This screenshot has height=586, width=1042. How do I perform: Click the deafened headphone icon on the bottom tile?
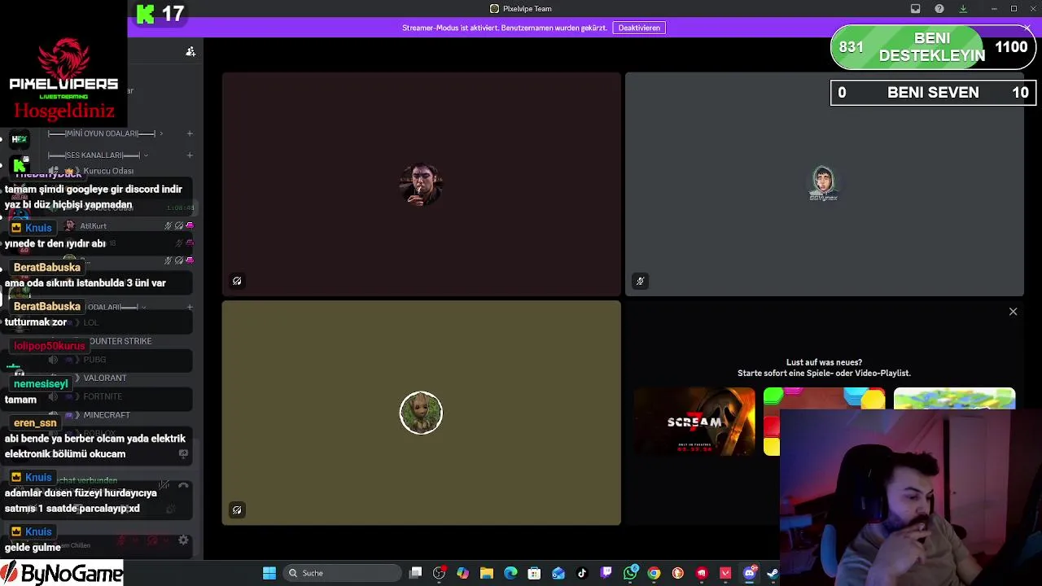coord(237,510)
